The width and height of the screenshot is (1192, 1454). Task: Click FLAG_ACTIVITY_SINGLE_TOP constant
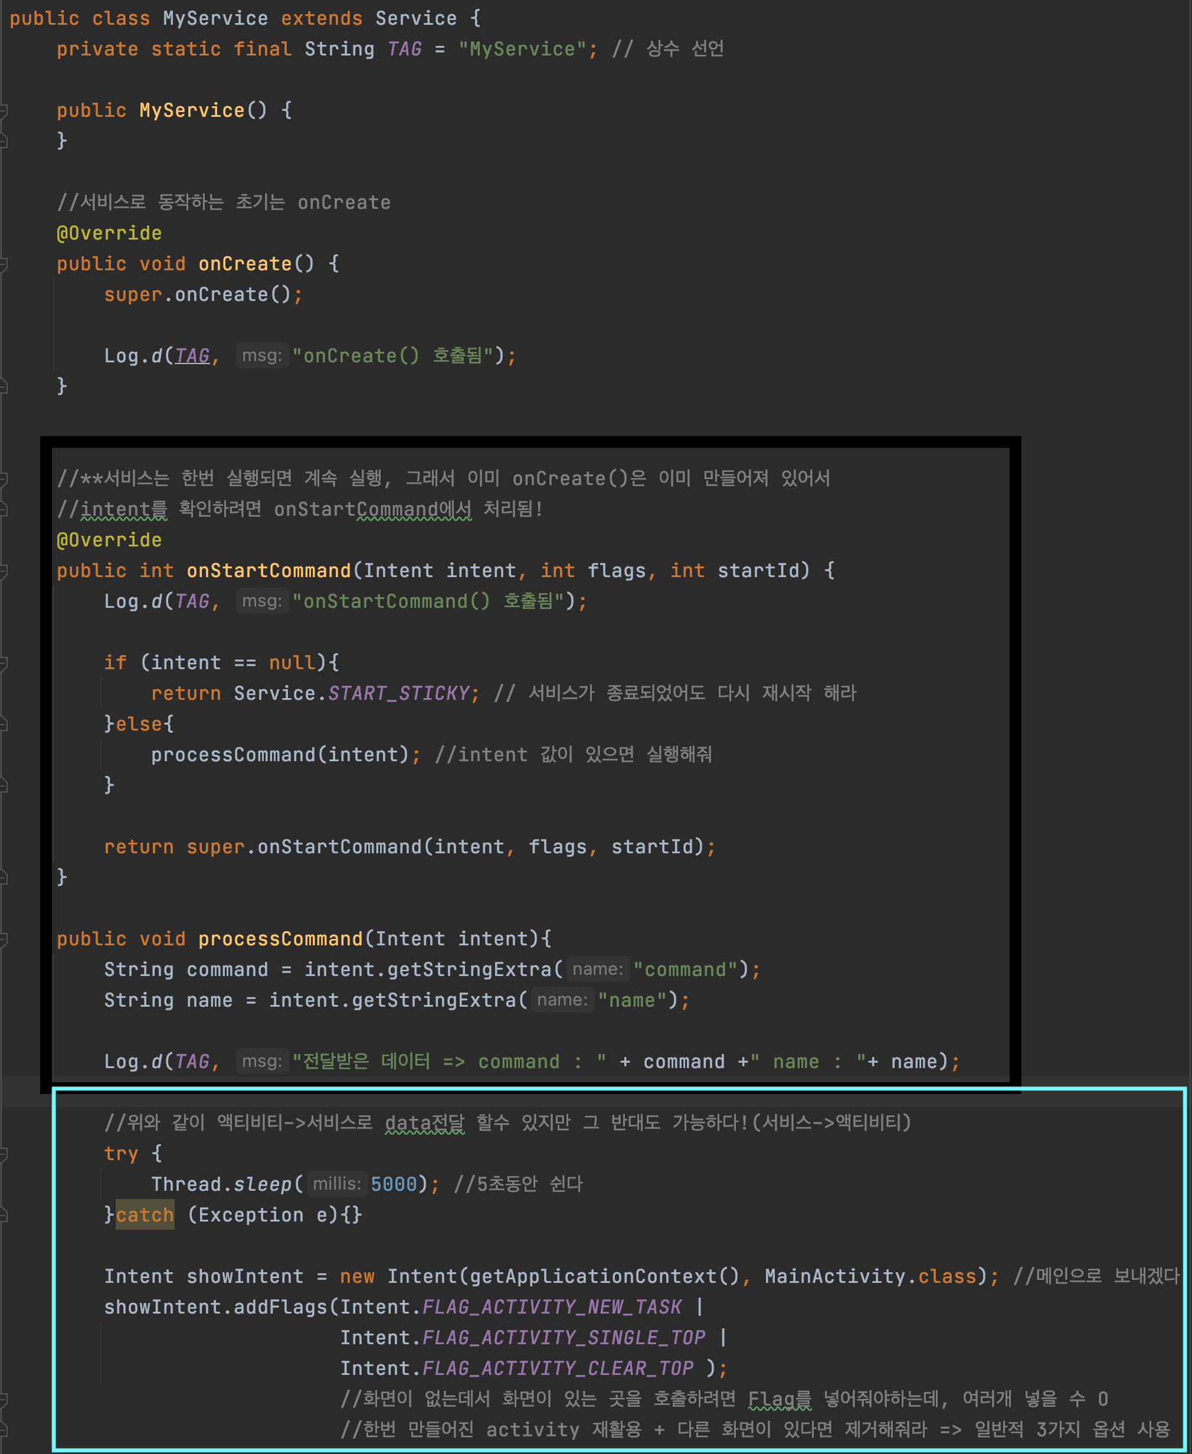tap(563, 1338)
